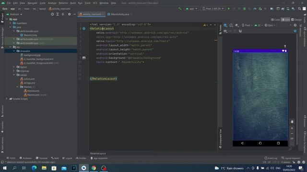This screenshot has width=307, height=172.
Task: Click the night mode icon in the preview toolbar
Action: pyautogui.click(x=237, y=25)
